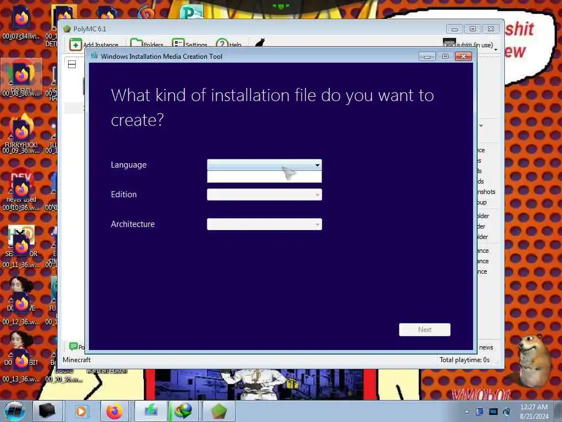Click the Media Creation Tool title bar icon
The image size is (562, 422).
point(94,55)
